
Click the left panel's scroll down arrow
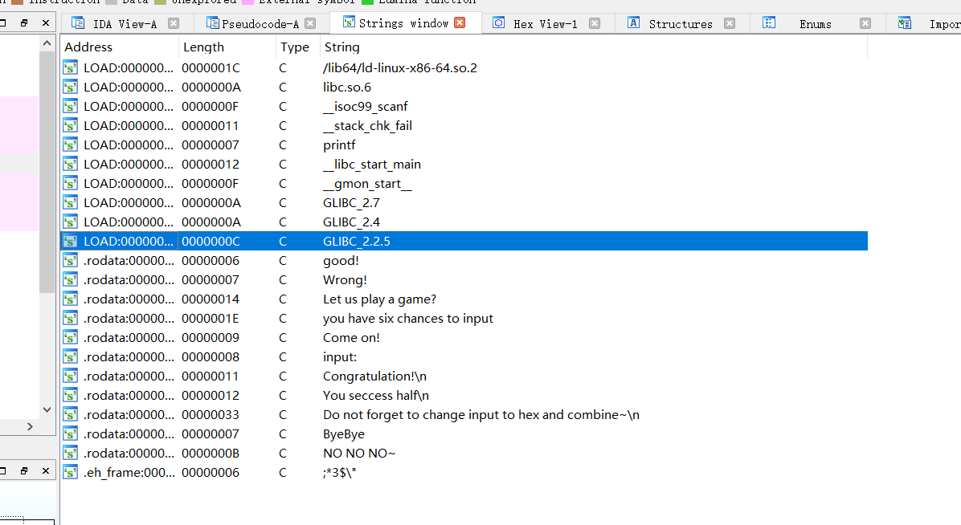pyautogui.click(x=47, y=409)
